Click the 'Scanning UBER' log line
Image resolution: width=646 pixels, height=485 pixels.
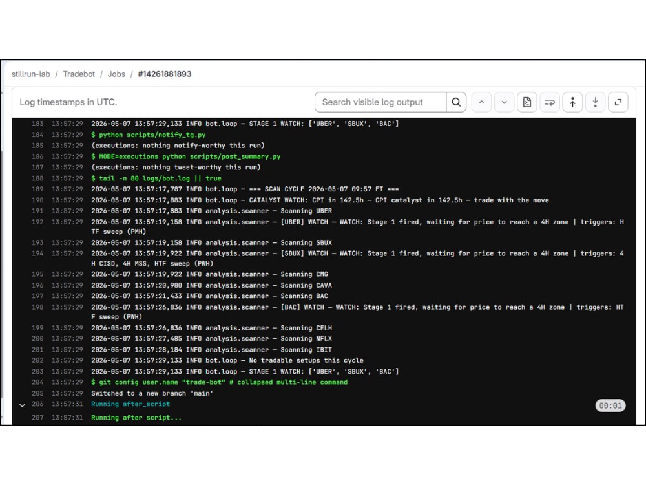click(211, 211)
